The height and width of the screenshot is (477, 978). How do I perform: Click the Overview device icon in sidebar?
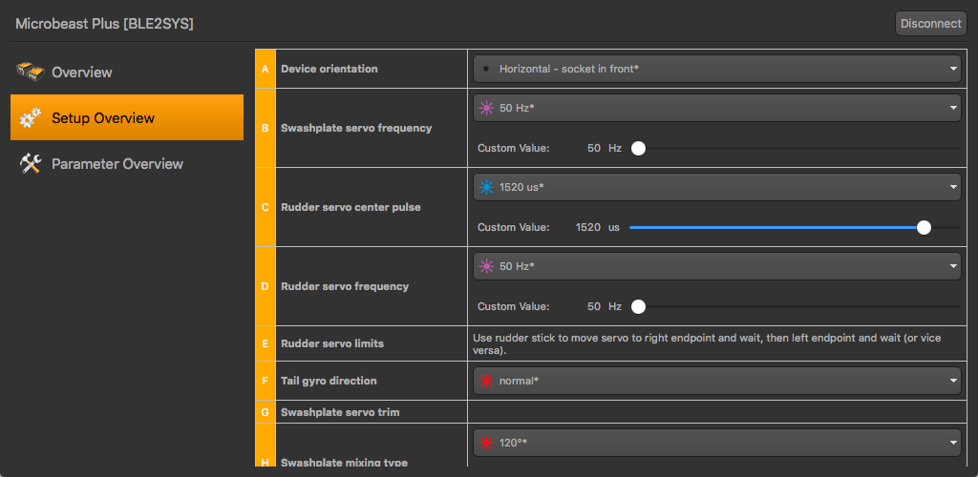[x=30, y=72]
